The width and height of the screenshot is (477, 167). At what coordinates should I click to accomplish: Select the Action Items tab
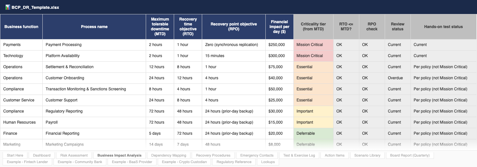click(335, 155)
